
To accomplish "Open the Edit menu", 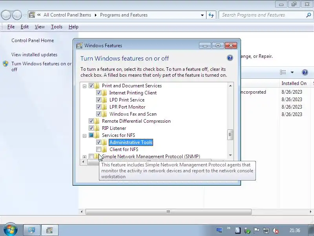I will 25,27.
